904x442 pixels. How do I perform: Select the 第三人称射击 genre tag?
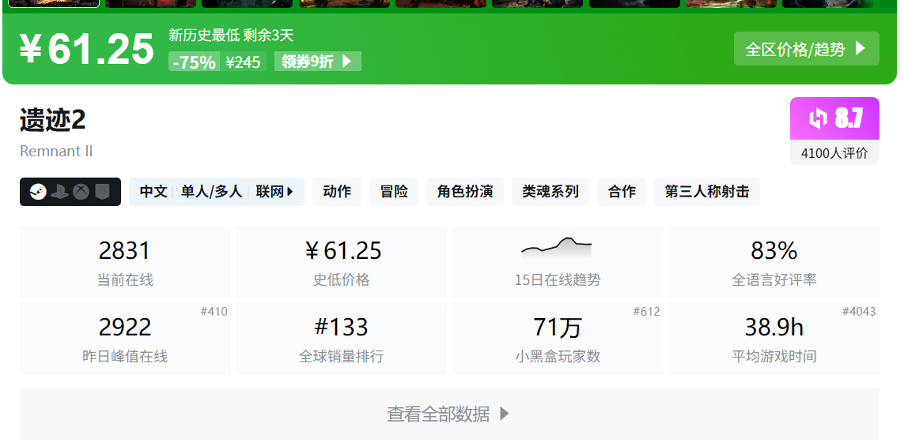(707, 192)
